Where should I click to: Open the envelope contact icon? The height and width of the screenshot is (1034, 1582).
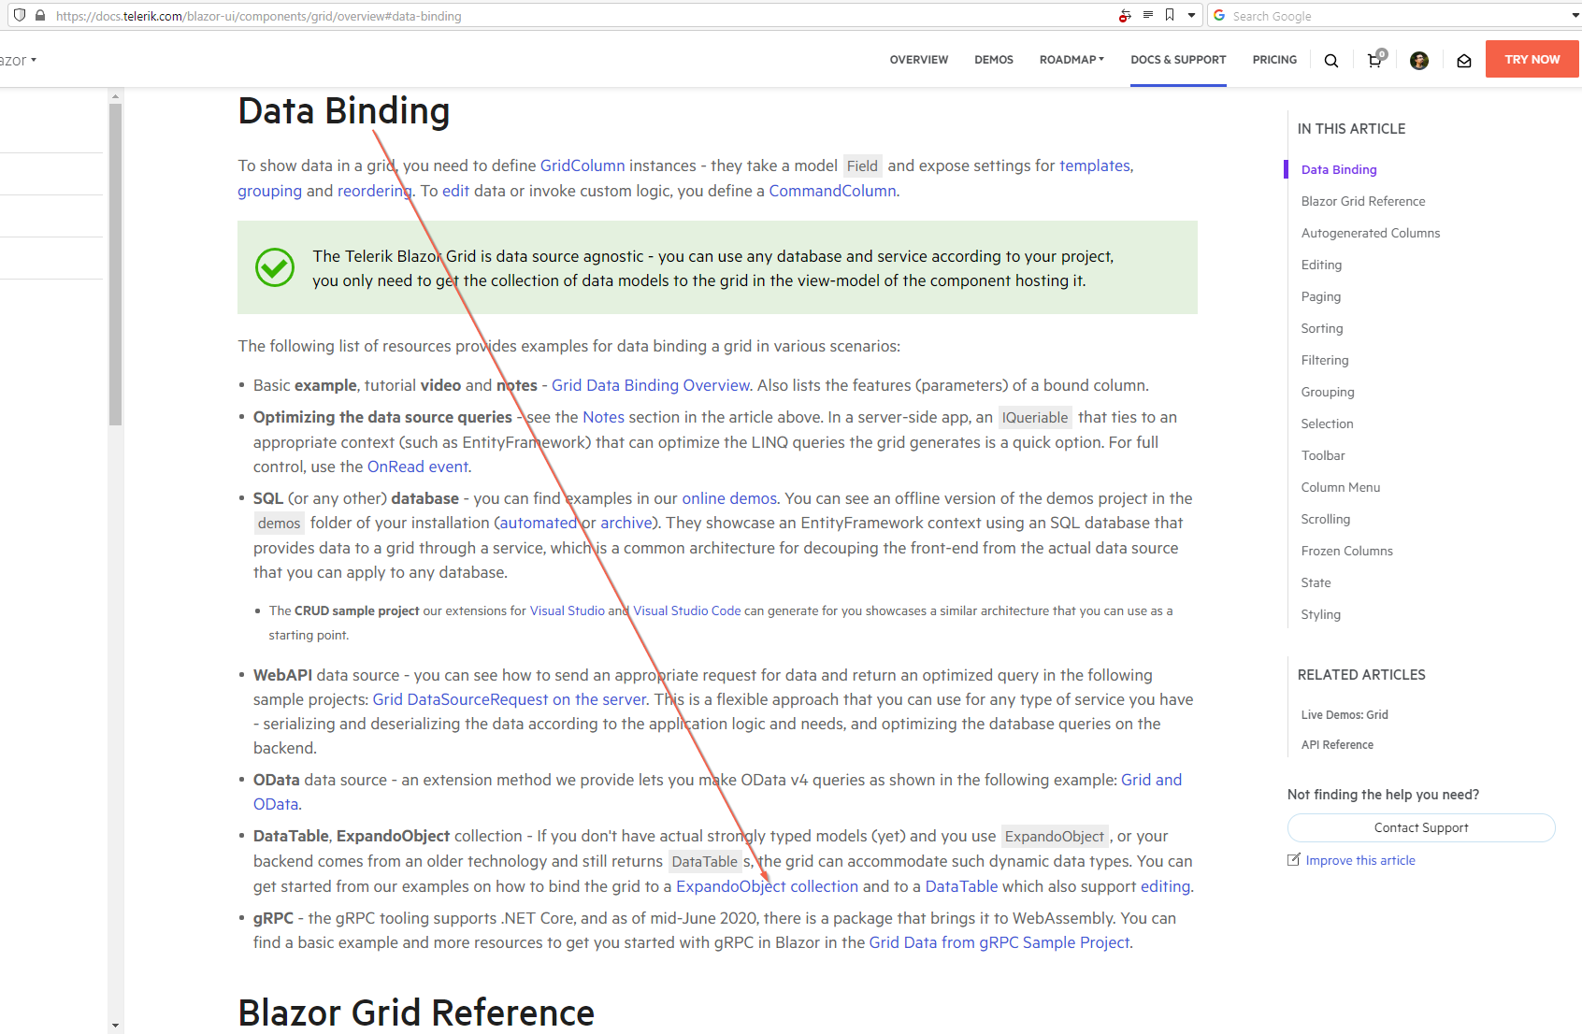tap(1464, 61)
